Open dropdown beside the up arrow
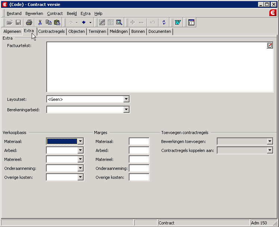The image size is (279, 227). (77, 23)
